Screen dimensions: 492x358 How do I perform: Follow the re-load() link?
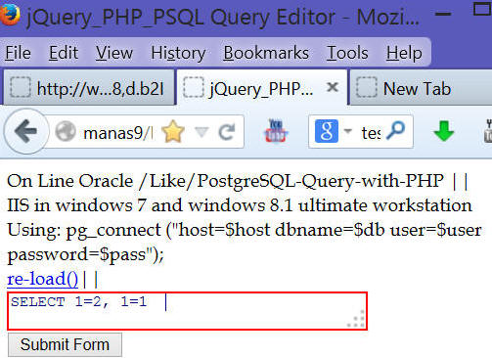[x=42, y=279]
